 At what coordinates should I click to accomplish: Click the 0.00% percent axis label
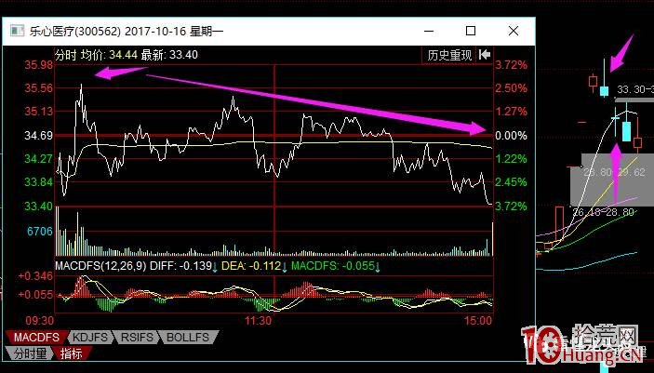tap(512, 136)
